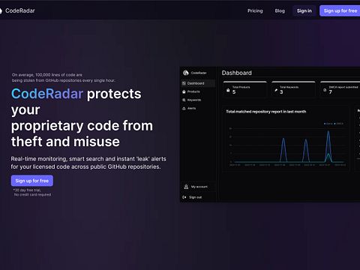Select the Dashboard sidebar icon
Image resolution: width=360 pixels, height=270 pixels.
(x=184, y=83)
